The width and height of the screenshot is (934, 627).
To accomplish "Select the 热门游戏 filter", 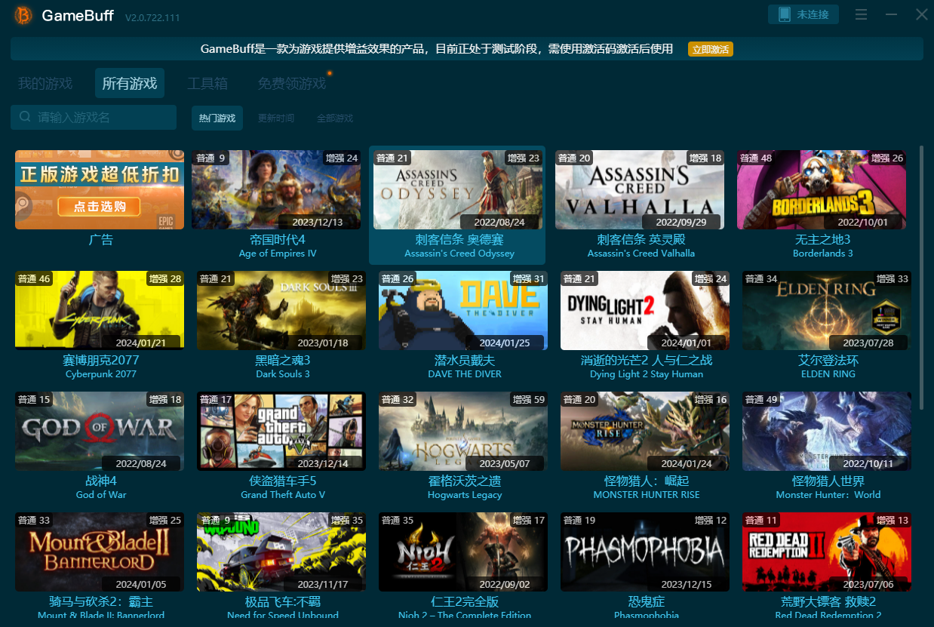I will 217,118.
